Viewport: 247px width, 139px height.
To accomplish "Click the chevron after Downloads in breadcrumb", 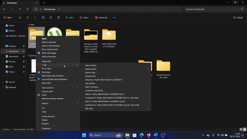I will coord(59,9).
